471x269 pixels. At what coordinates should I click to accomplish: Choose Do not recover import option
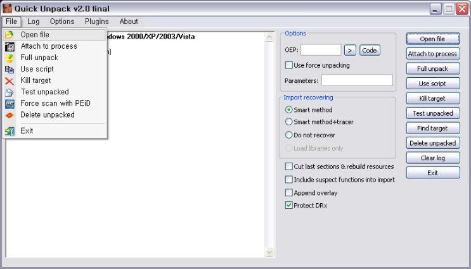tap(289, 135)
